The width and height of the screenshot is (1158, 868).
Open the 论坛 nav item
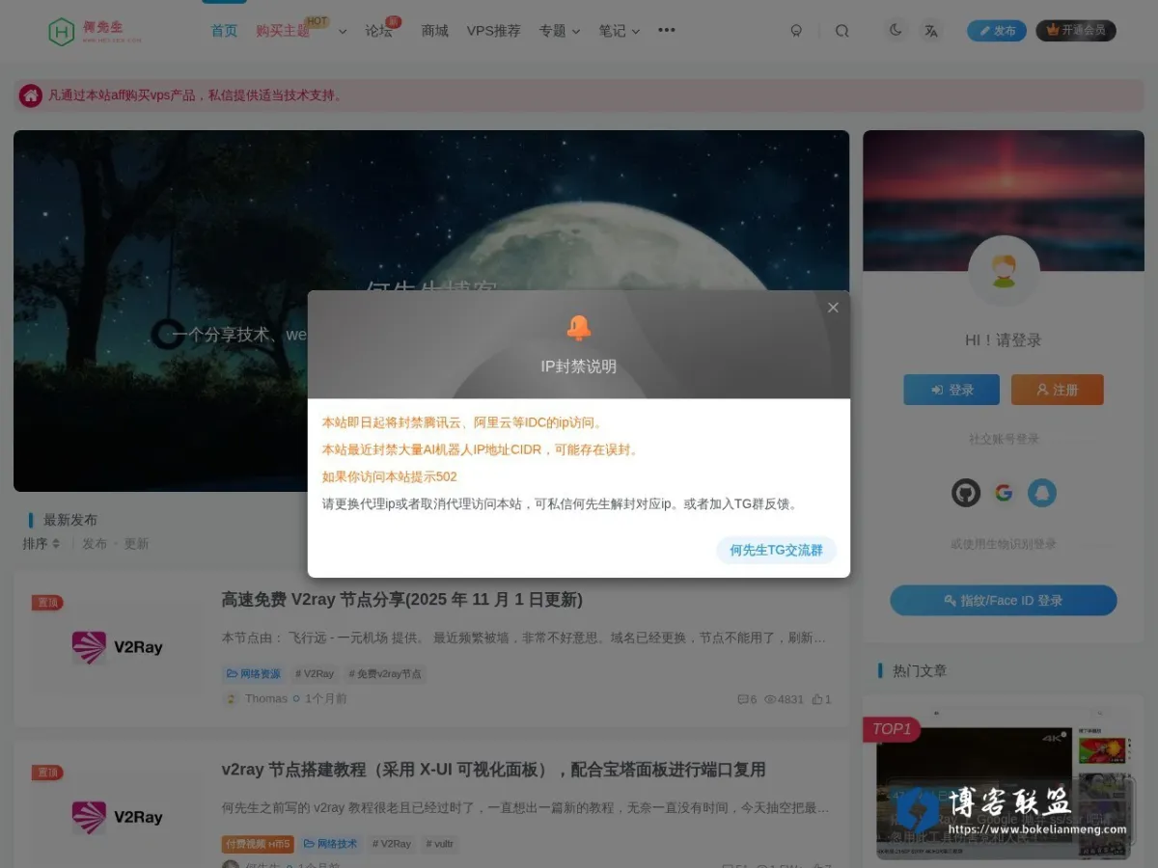pyautogui.click(x=378, y=31)
